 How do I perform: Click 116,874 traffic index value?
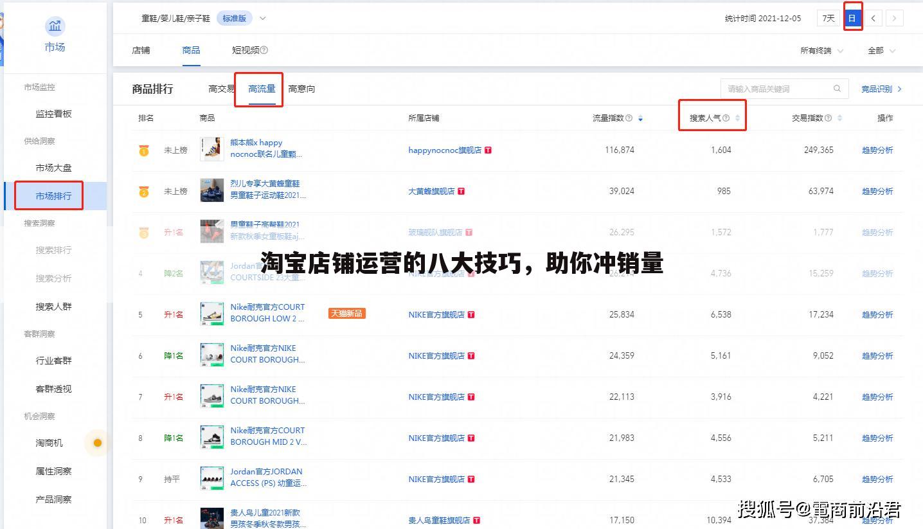point(620,150)
